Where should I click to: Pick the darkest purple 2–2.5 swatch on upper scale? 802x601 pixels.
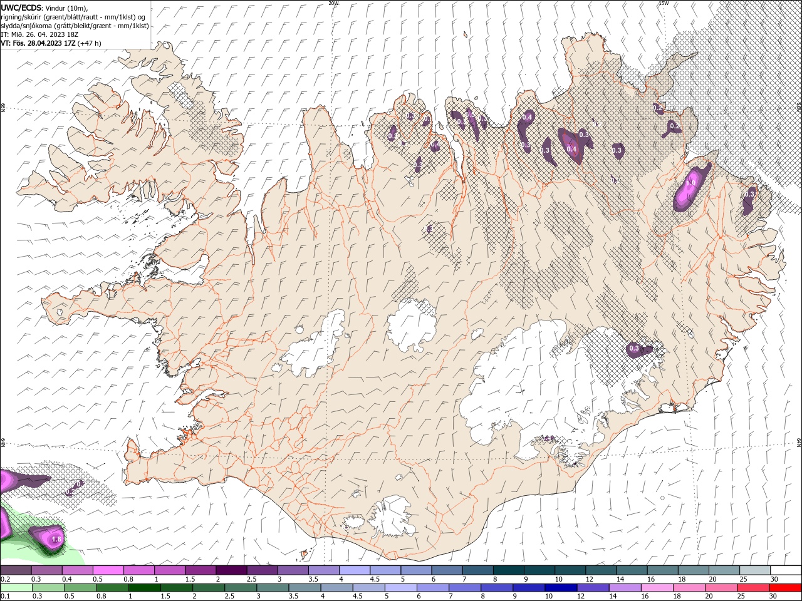point(231,570)
